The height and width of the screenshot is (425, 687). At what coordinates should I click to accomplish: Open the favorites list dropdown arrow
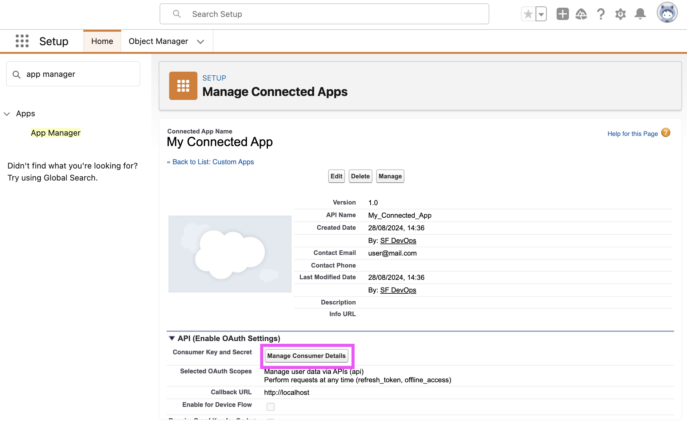pyautogui.click(x=541, y=14)
